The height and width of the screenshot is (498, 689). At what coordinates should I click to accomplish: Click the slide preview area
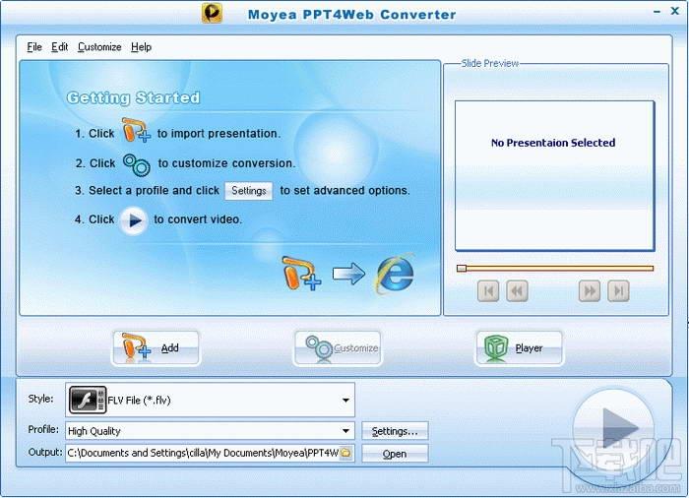pos(554,176)
